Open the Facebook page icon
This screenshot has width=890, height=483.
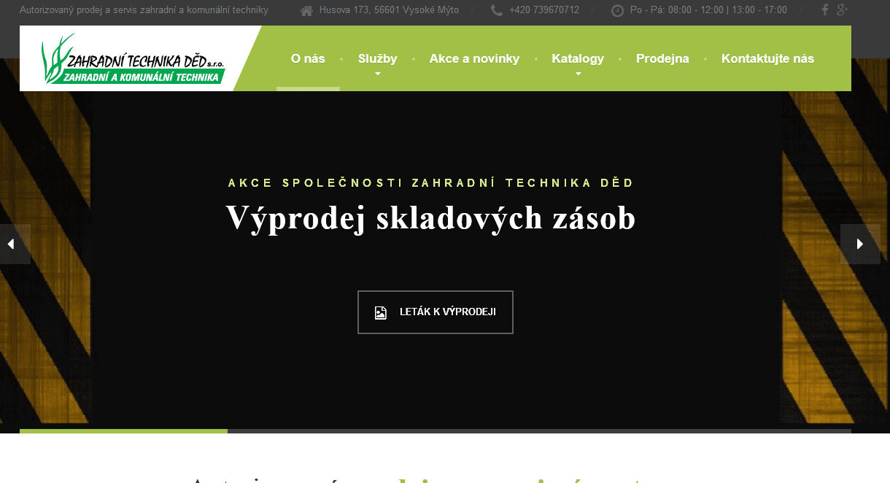825,9
